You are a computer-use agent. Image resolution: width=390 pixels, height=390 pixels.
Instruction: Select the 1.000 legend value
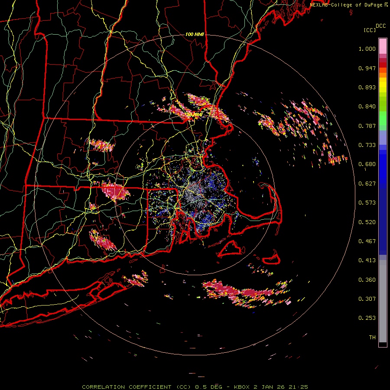click(367, 49)
